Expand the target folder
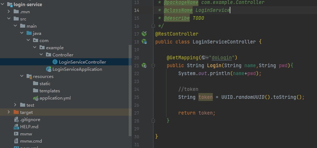 click(9, 112)
